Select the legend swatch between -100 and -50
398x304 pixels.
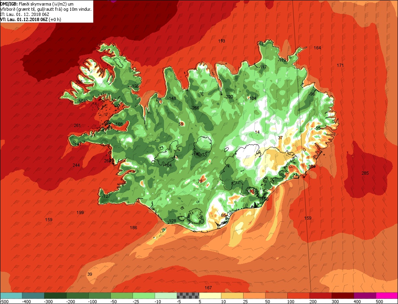click(99, 296)
